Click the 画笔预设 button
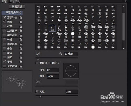Viewport: 131px width, 106px height. click(17, 7)
